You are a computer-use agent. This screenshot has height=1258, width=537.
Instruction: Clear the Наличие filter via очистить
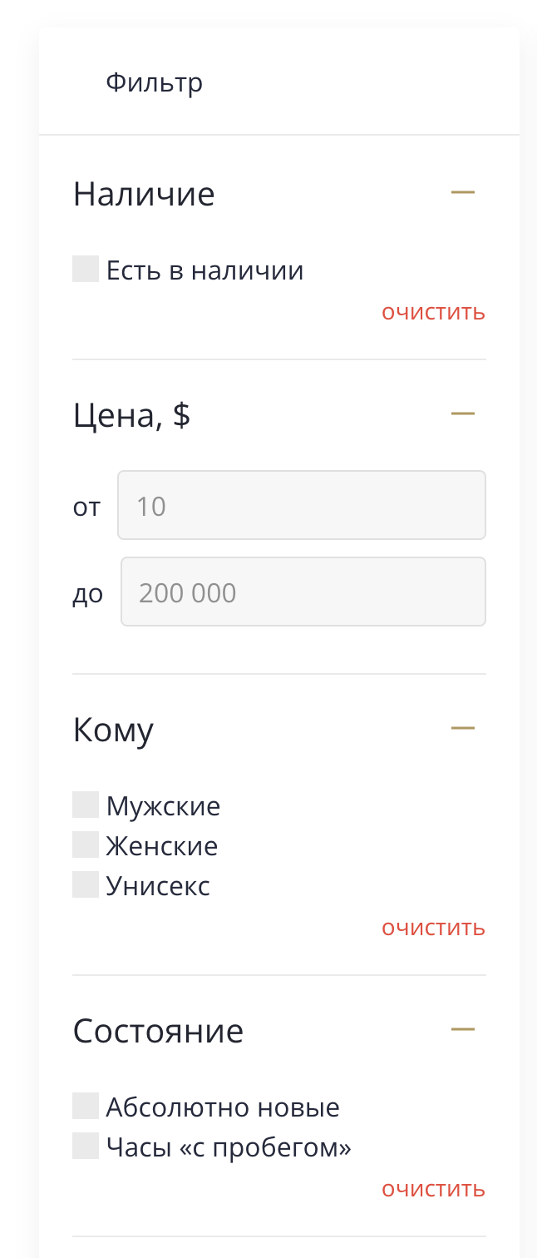point(433,313)
